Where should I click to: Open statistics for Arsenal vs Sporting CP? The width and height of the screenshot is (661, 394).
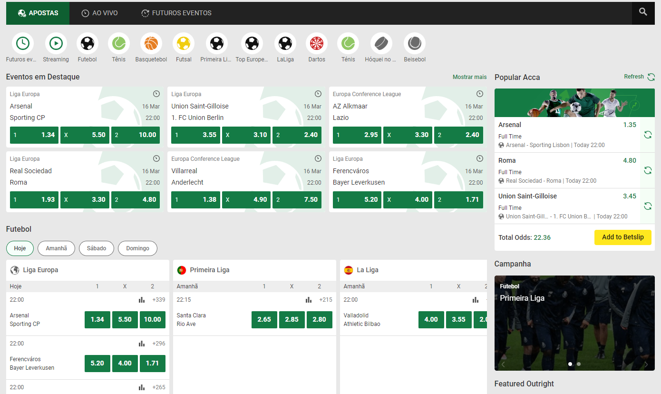click(141, 299)
